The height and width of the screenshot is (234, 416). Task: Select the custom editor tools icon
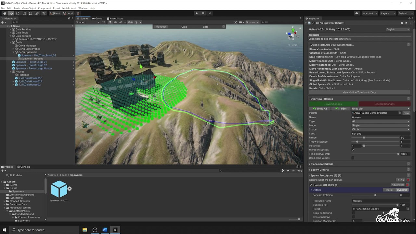pos(44,13)
